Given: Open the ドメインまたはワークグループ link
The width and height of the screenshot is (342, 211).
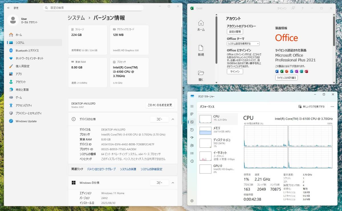Looking at the screenshot, I should point(101,169).
